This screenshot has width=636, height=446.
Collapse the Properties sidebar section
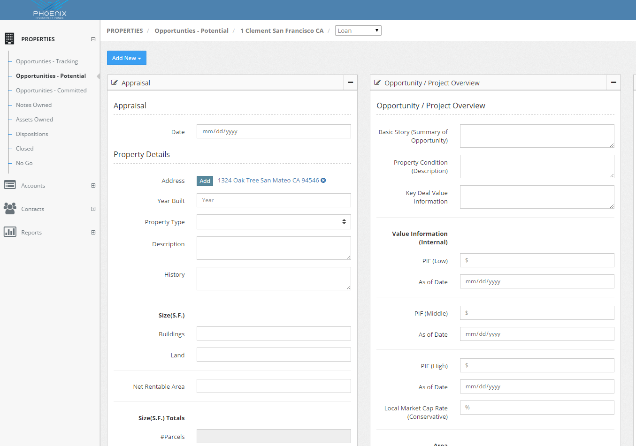point(93,39)
